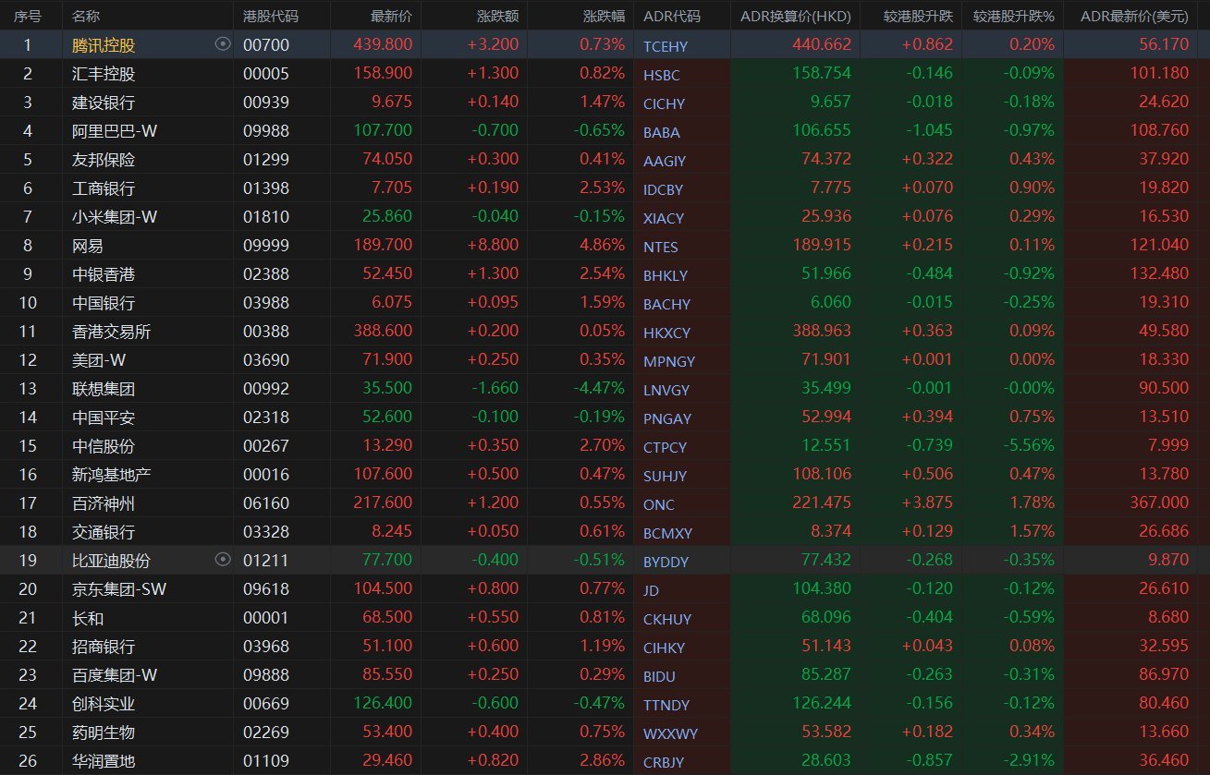Open 小米集团-W in the list
The width and height of the screenshot is (1210, 775).
(115, 216)
